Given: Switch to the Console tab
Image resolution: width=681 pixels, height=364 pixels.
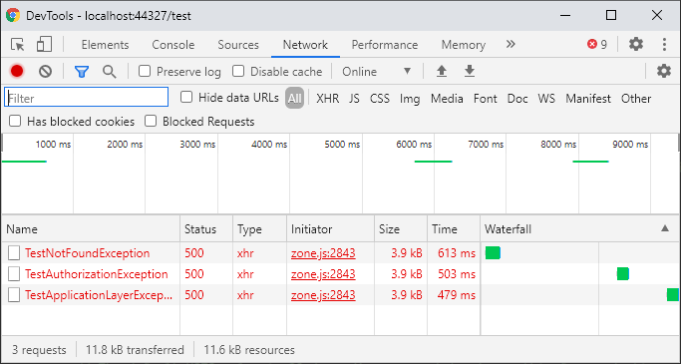Looking at the screenshot, I should [x=173, y=45].
